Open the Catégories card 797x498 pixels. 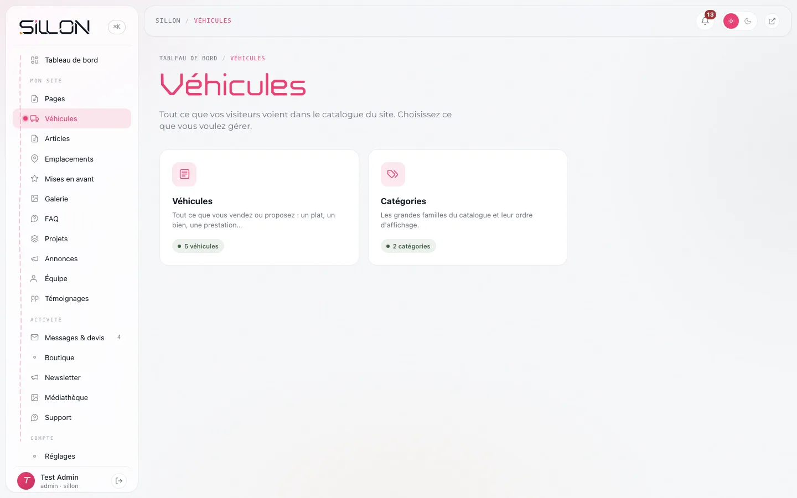(x=468, y=207)
